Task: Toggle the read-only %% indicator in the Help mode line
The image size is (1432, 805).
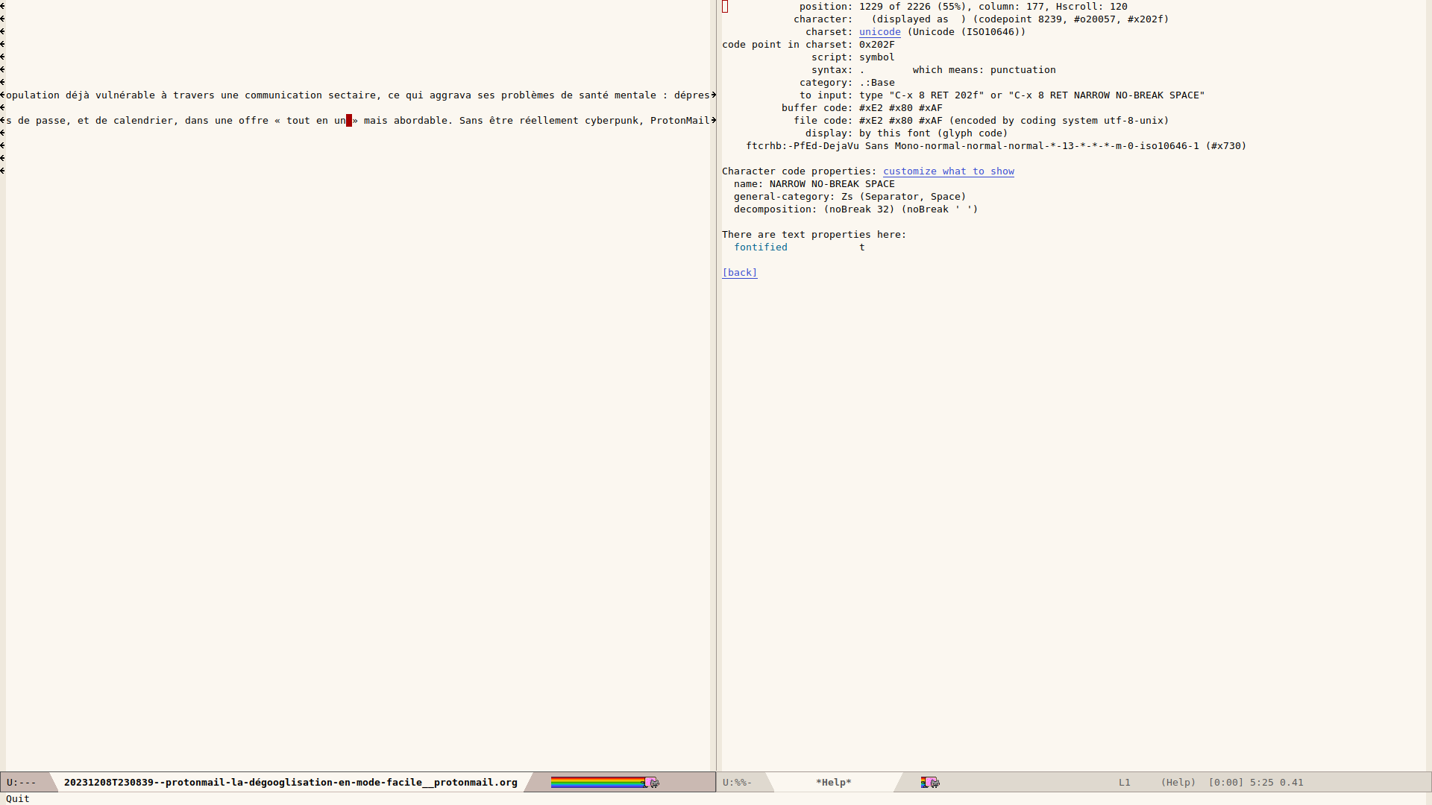Action: click(737, 782)
